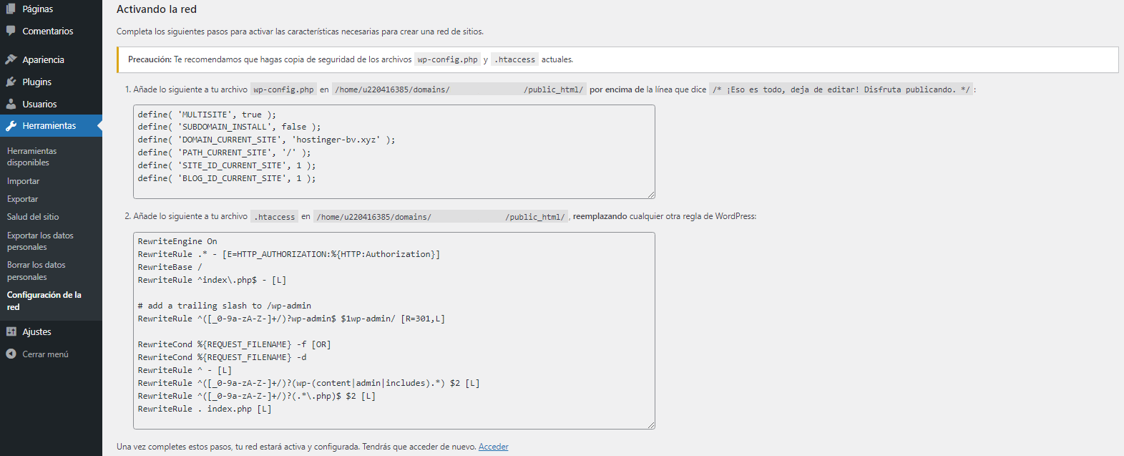Go to Salud del sitio
Screen dimensions: 1124x456
click(x=33, y=217)
